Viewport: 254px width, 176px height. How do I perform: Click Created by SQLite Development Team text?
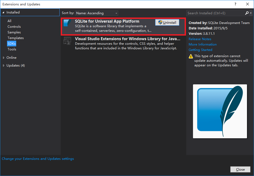(x=219, y=23)
